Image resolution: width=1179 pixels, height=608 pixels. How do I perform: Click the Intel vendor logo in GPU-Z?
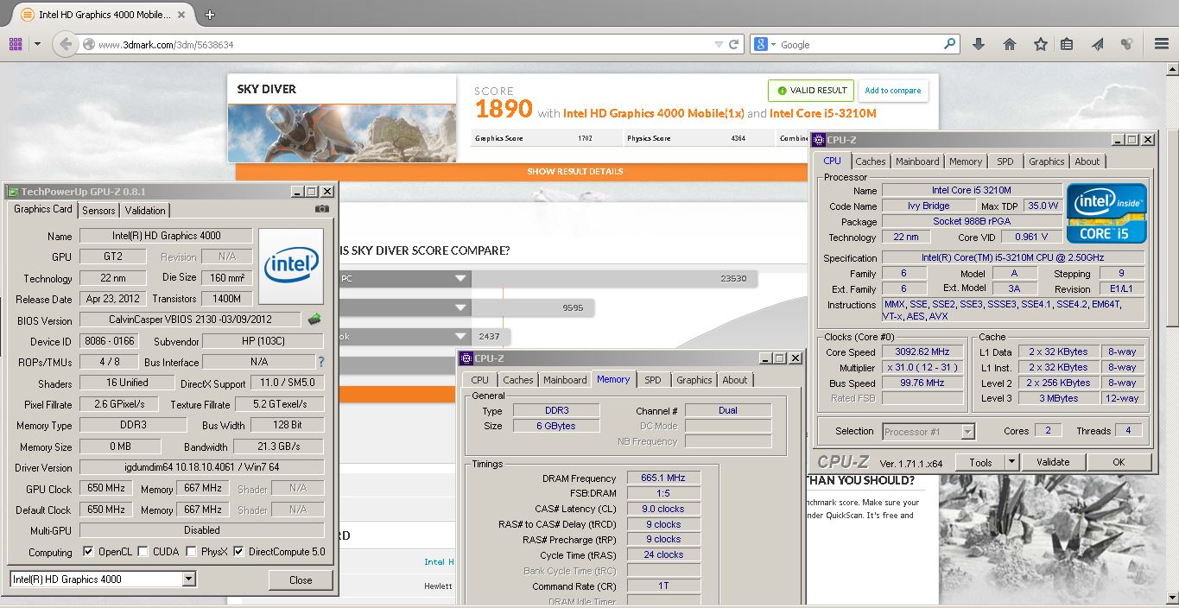[290, 266]
